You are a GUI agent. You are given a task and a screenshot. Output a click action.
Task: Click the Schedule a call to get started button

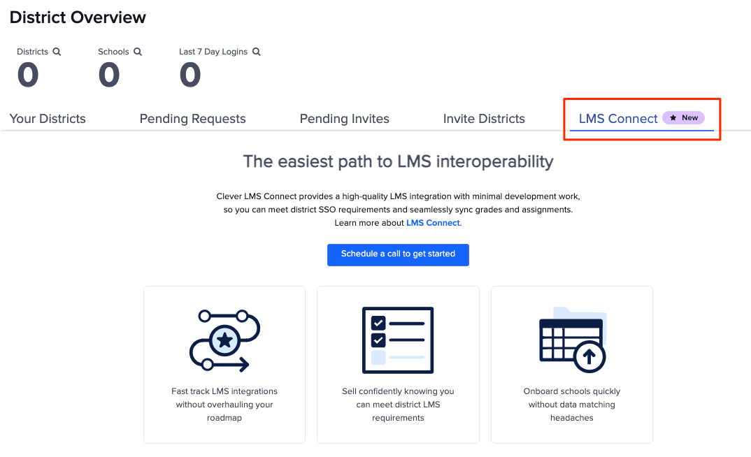pyautogui.click(x=398, y=254)
